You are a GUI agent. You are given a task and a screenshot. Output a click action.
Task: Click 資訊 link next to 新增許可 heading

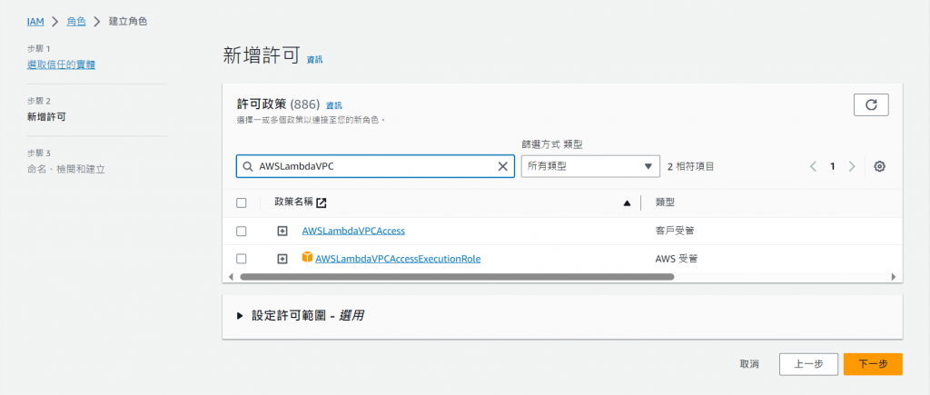pos(314,60)
